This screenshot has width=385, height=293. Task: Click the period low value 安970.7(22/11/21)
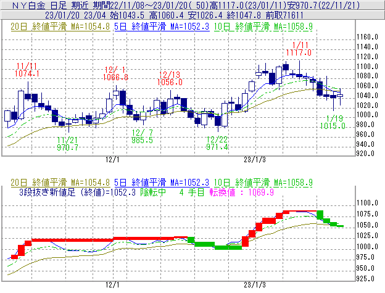click(324, 5)
